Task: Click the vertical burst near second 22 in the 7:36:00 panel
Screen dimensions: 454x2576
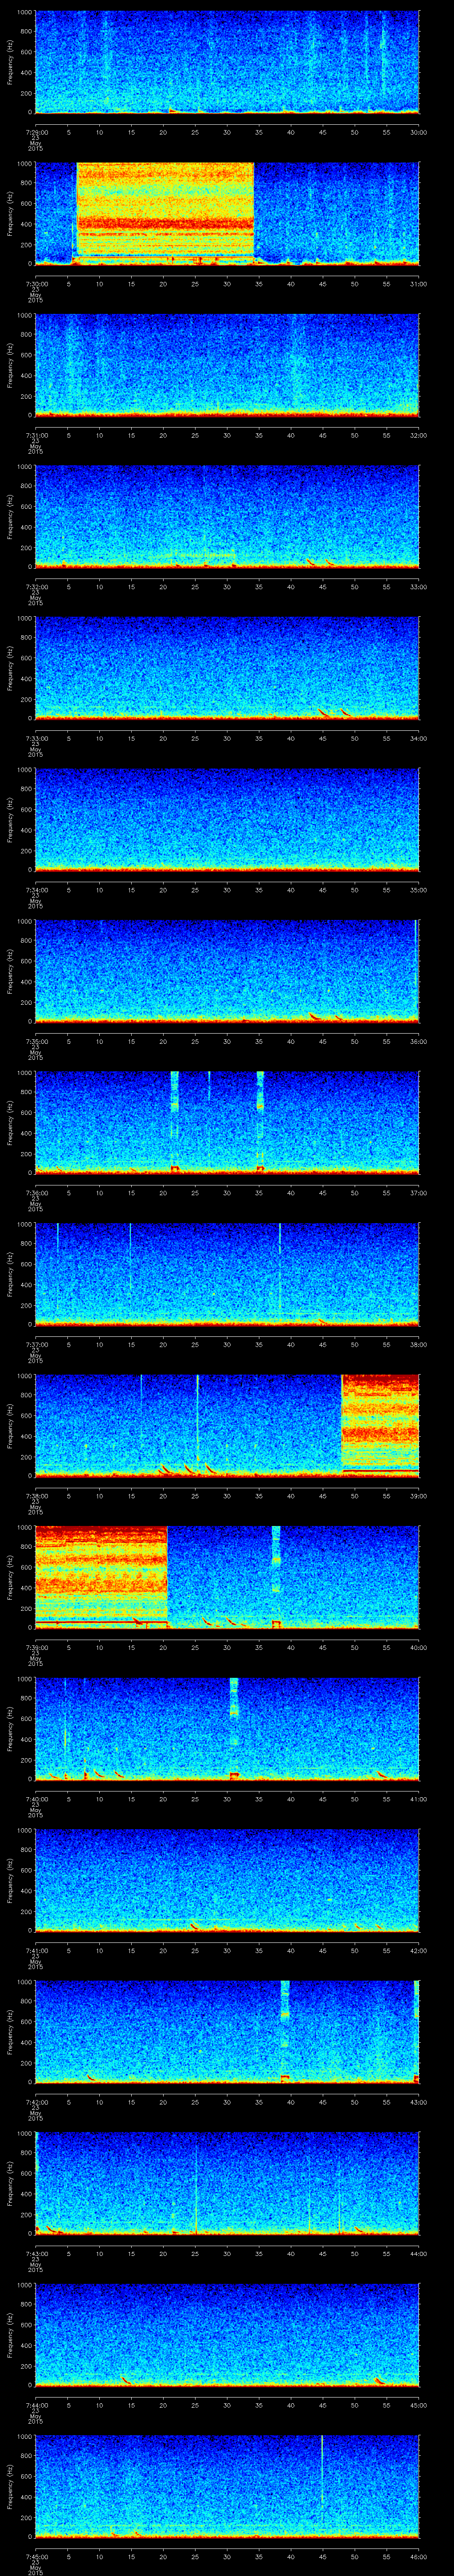Action: coord(175,1122)
